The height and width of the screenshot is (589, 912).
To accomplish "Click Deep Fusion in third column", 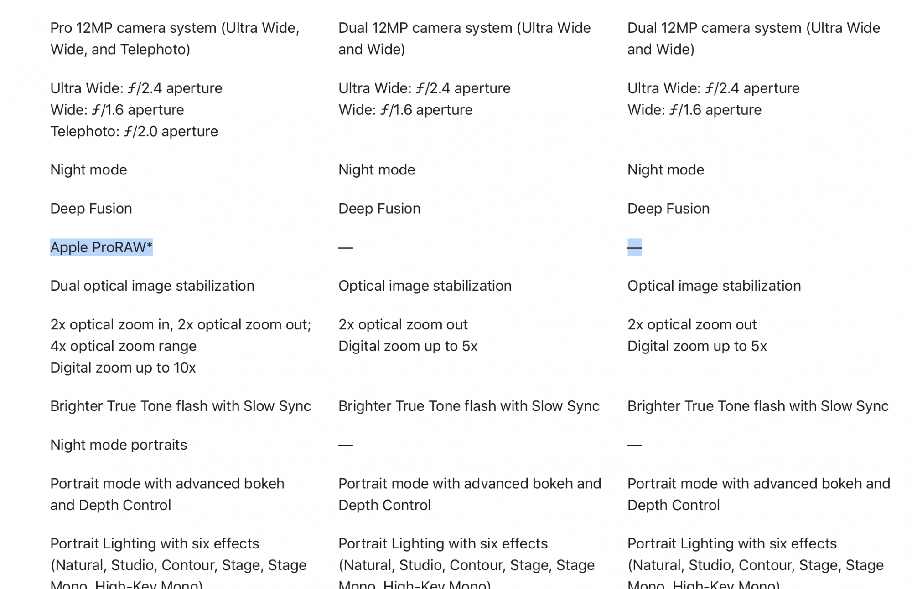I will (x=668, y=209).
